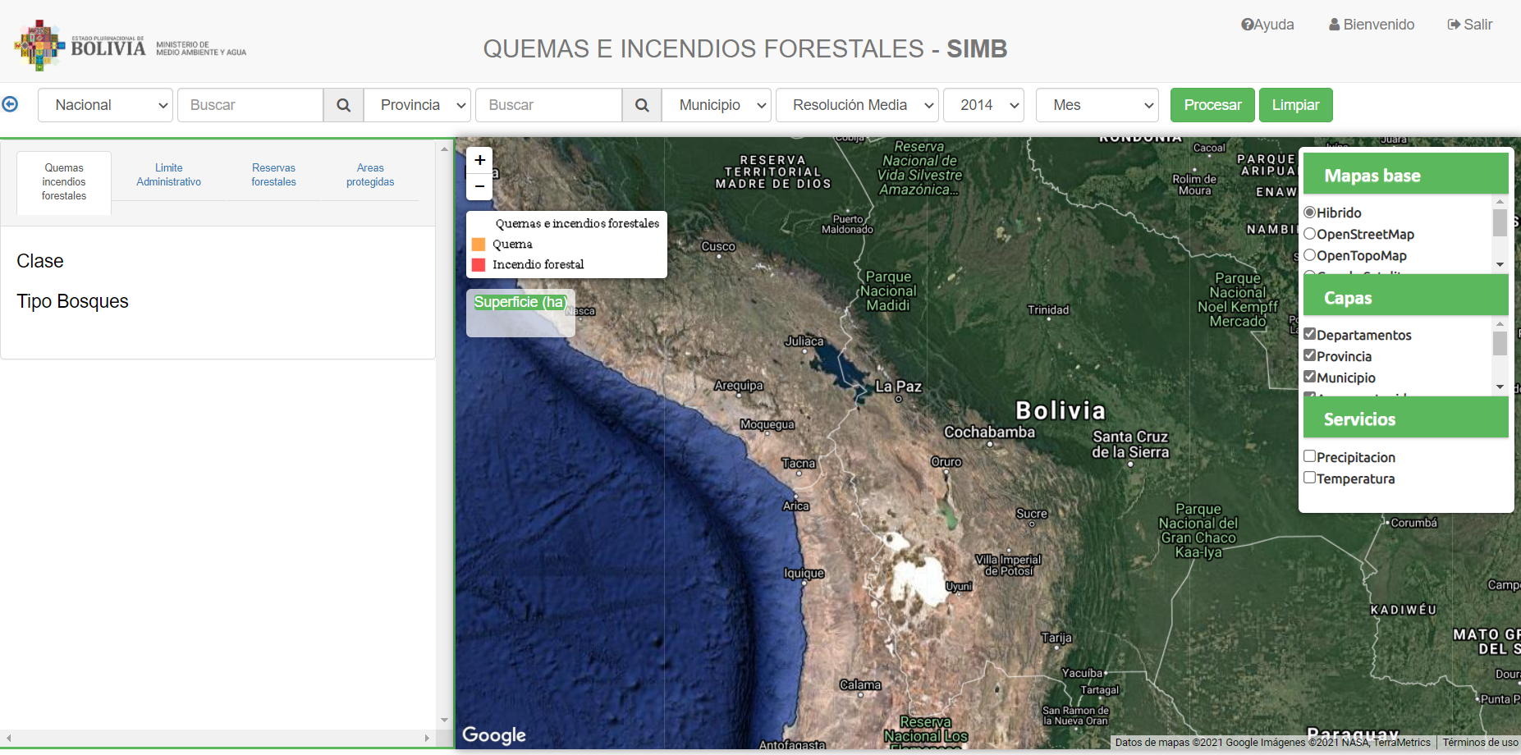Open the Municipio dropdown in toolbar
The width and height of the screenshot is (1521, 755).
(717, 105)
